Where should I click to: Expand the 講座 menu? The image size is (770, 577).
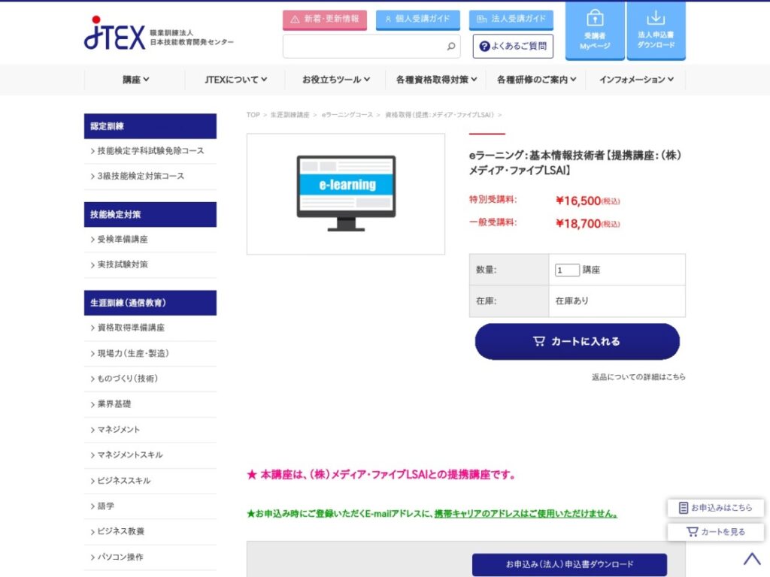tap(135, 80)
